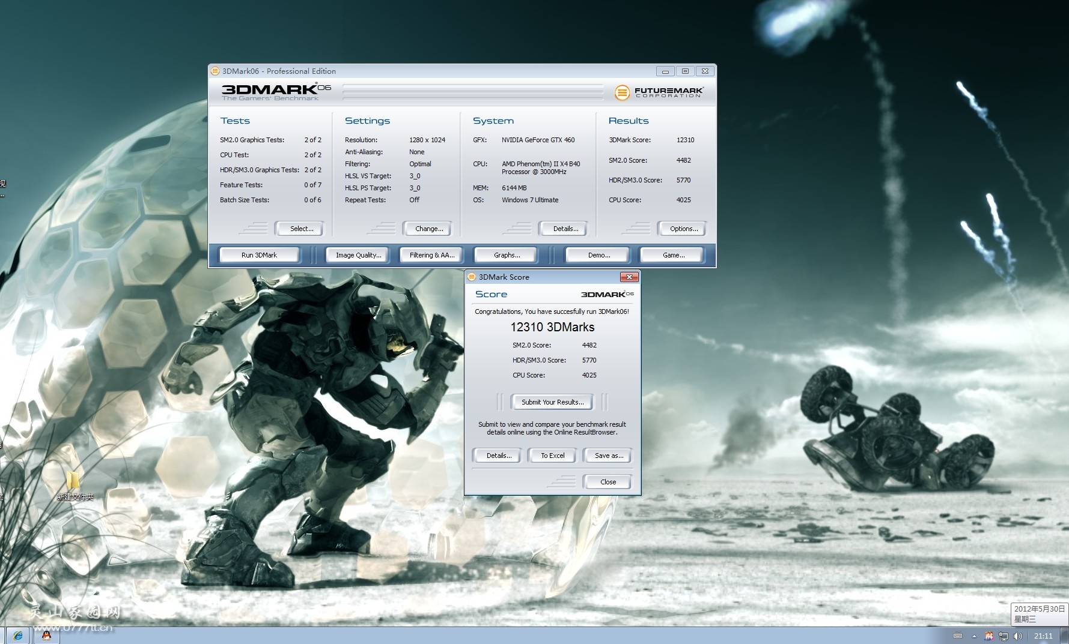Viewport: 1069px width, 644px height.
Task: Click Submit Your Results button
Action: pyautogui.click(x=552, y=402)
